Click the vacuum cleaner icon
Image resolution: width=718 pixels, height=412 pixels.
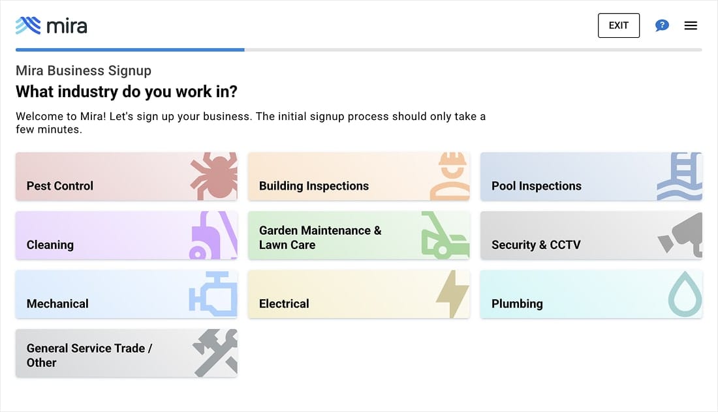click(213, 235)
